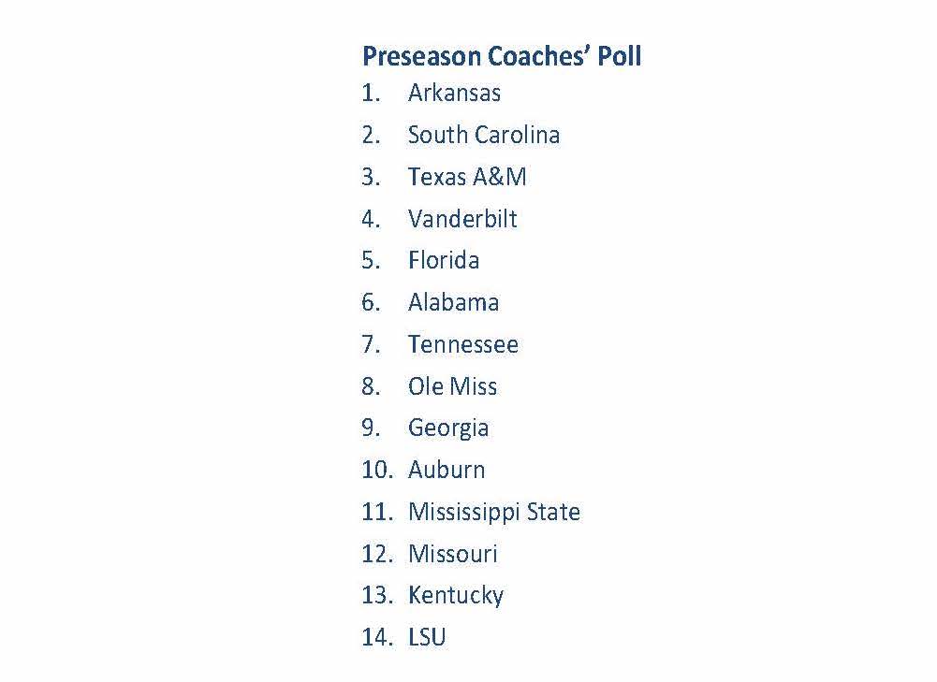
Task: Click on Vanderbilt in the rankings
Action: tap(462, 219)
